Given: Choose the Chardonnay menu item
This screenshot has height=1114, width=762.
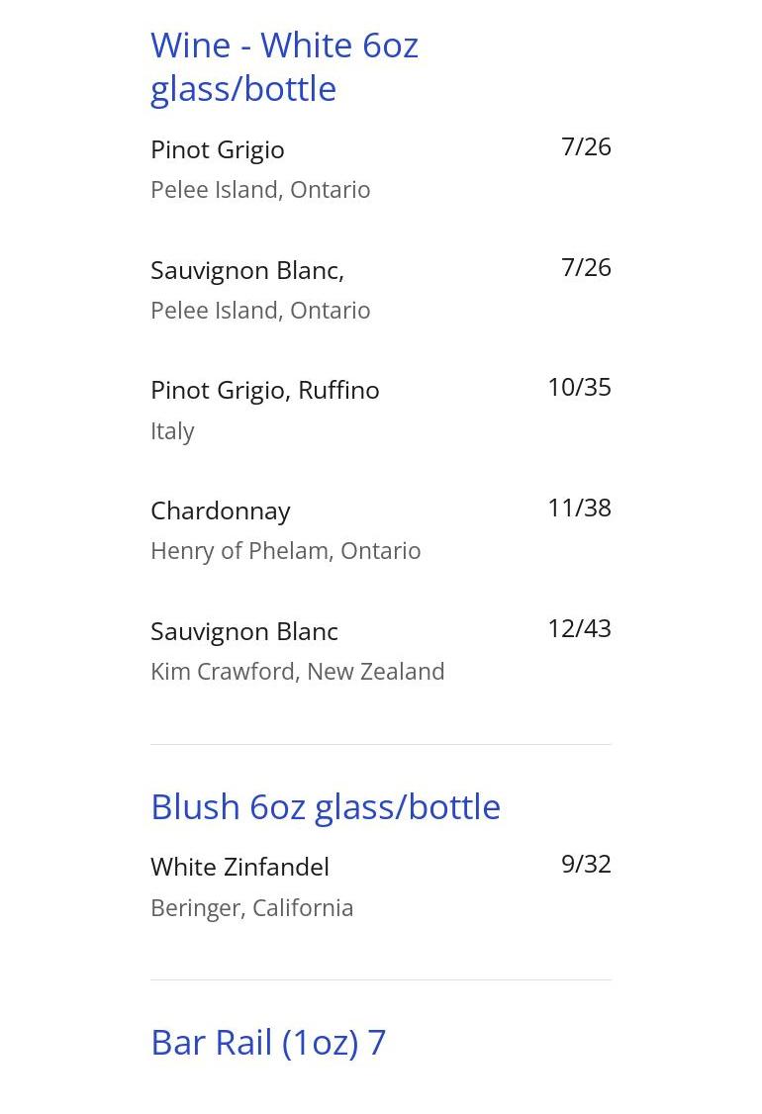Looking at the screenshot, I should click(221, 511).
